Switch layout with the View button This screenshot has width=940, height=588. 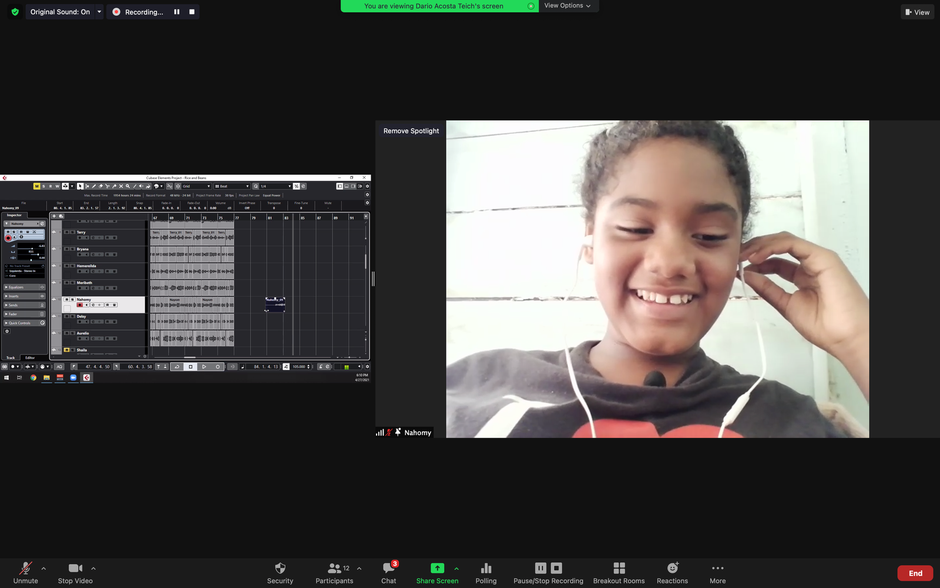point(917,12)
